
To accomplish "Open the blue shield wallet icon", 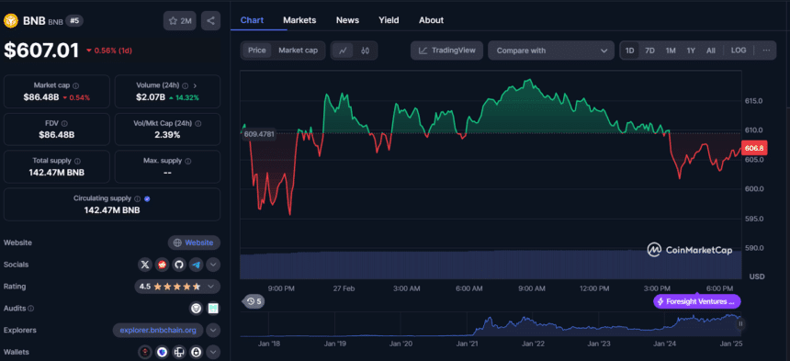I will click(x=162, y=352).
